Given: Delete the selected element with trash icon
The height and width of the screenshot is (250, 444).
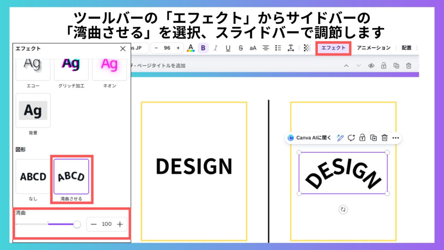Looking at the screenshot, I should pos(384,138).
